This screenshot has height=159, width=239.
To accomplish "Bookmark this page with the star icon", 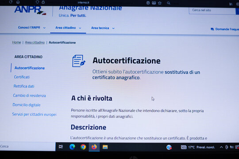I will (x=160, y=3).
